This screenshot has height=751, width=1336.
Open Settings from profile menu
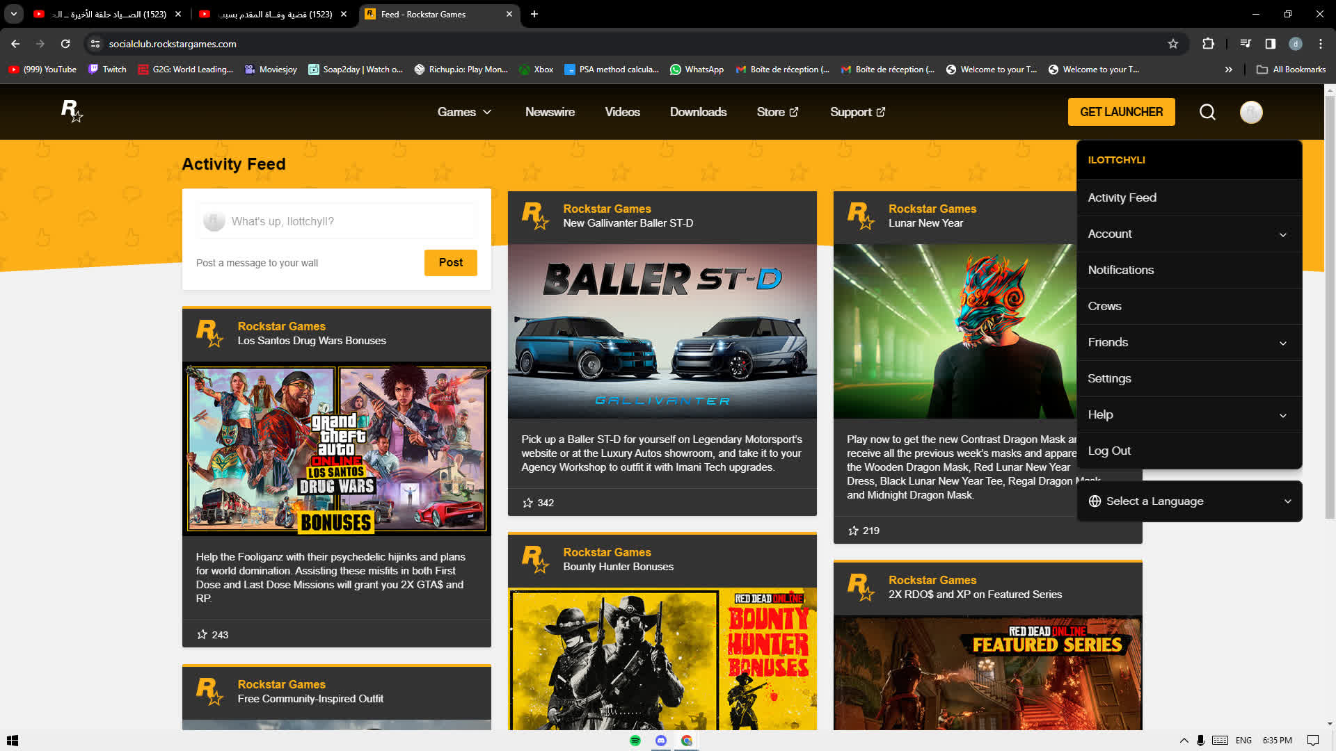click(x=1189, y=379)
